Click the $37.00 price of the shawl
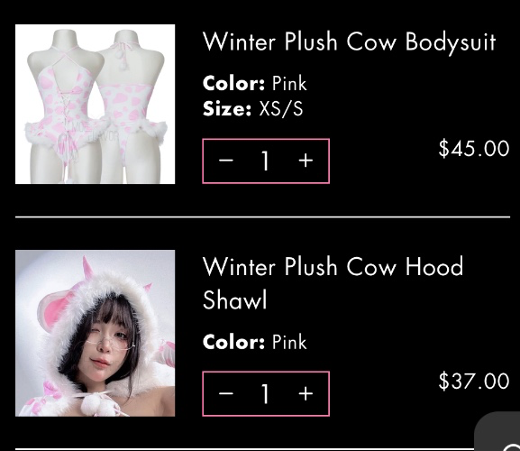The image size is (520, 451). 474,381
